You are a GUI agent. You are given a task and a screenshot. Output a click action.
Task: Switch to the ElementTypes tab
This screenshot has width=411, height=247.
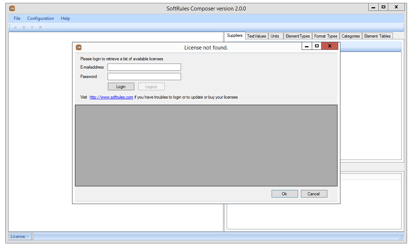pyautogui.click(x=298, y=36)
